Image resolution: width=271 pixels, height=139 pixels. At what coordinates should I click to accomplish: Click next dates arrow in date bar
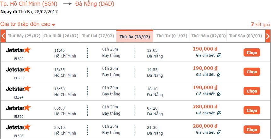click(268, 36)
